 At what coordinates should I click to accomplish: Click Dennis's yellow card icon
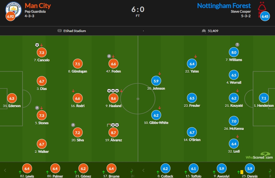point(242,172)
